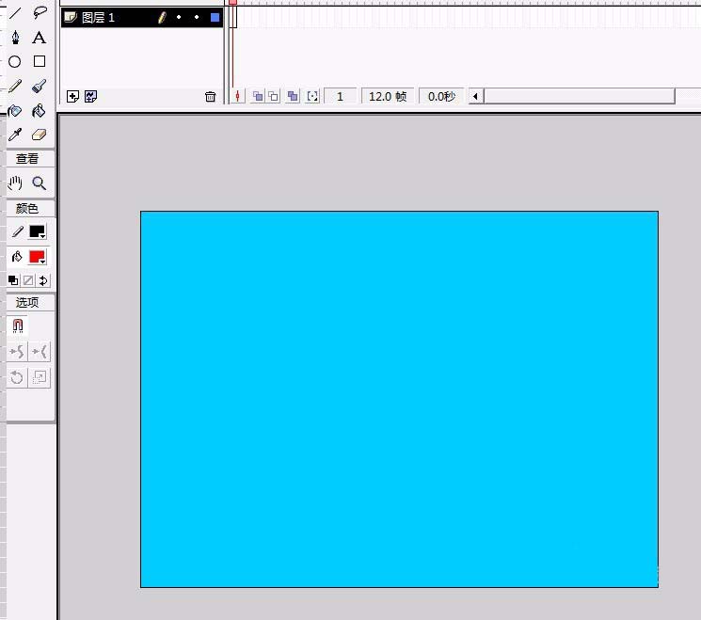The height and width of the screenshot is (620, 701).
Task: Click the red playhead marker
Action: pyautogui.click(x=232, y=2)
